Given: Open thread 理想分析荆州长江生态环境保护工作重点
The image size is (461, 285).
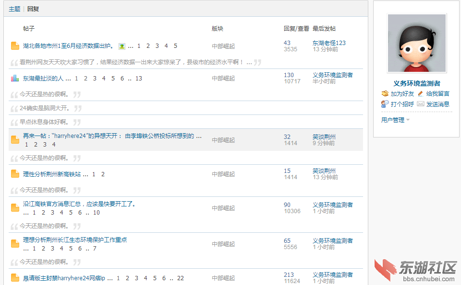Looking at the screenshot, I should tap(75, 239).
